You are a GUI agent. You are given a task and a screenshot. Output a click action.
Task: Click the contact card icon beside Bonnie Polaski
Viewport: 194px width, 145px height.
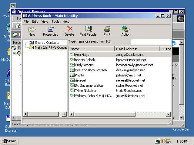pos(72,60)
